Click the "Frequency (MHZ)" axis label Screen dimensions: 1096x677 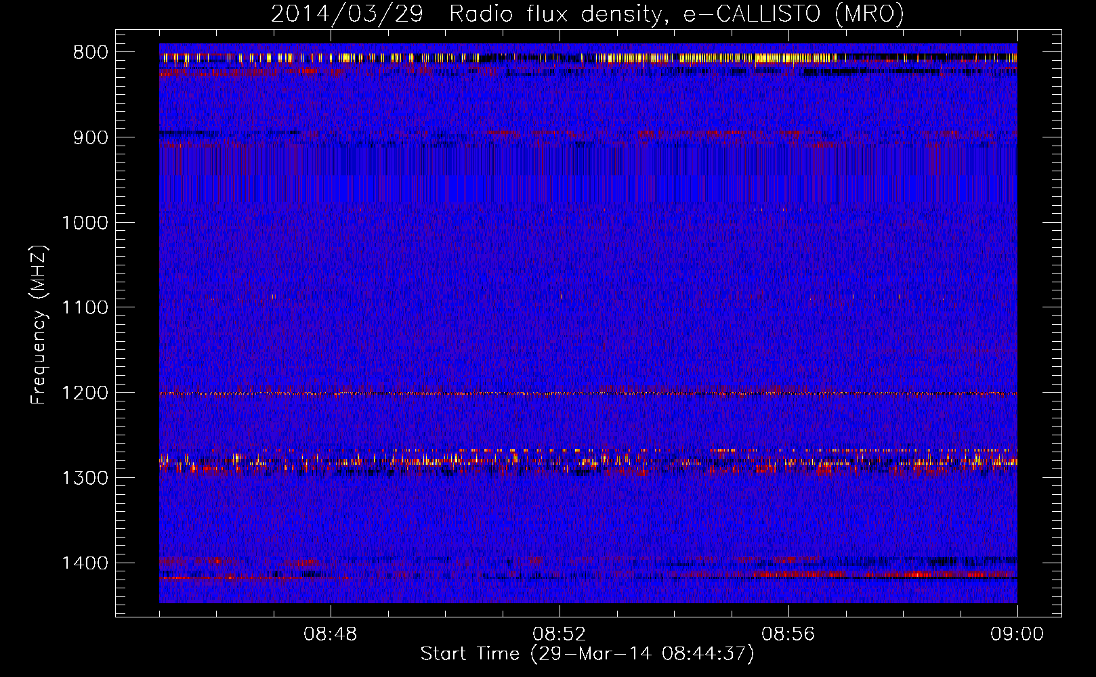(x=39, y=325)
